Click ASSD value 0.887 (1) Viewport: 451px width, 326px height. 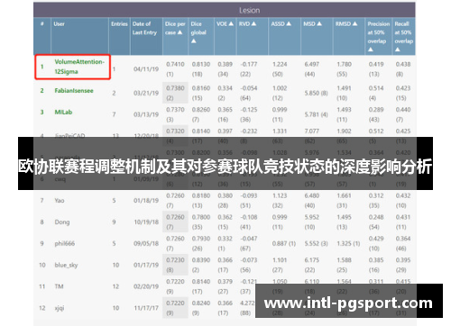284,243
